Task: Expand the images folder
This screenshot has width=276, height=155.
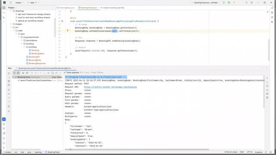Action: tap(11, 24)
